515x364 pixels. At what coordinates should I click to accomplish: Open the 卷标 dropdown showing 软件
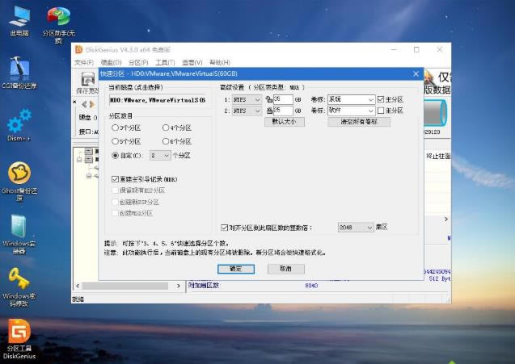click(351, 111)
